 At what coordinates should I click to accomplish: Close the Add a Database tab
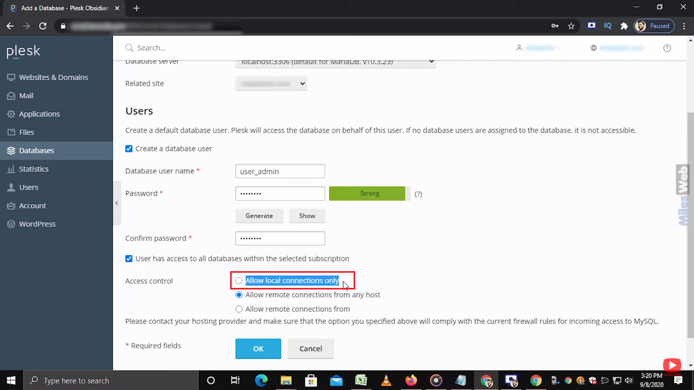tap(118, 8)
